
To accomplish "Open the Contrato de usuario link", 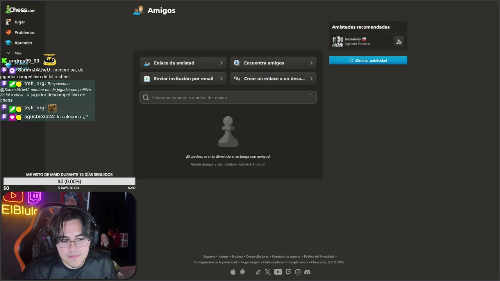I will coord(286,256).
